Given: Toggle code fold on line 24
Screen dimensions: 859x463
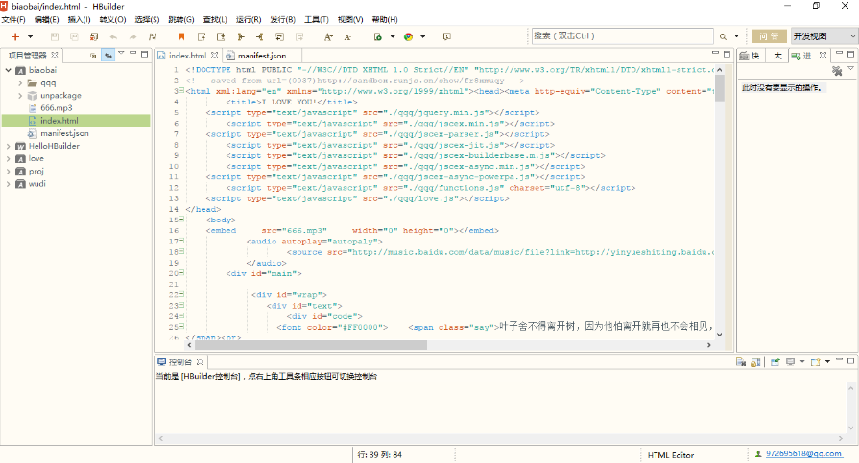Looking at the screenshot, I should pos(181,315).
